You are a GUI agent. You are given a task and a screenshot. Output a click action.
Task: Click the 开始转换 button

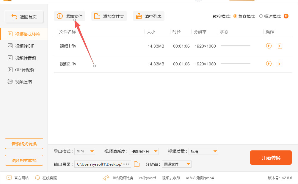pos(271,158)
